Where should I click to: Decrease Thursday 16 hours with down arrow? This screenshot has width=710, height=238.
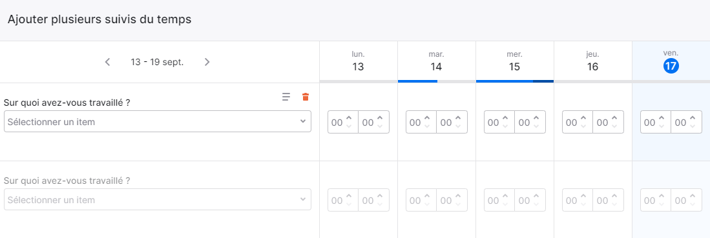click(583, 126)
